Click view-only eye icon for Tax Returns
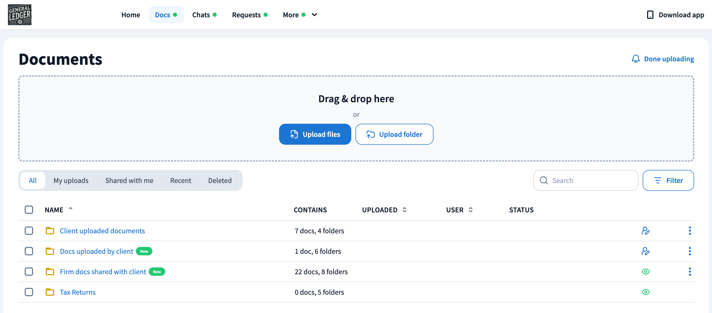 (645, 292)
